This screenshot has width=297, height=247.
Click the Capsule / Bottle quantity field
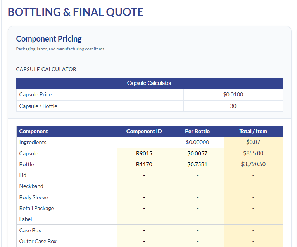pos(233,106)
